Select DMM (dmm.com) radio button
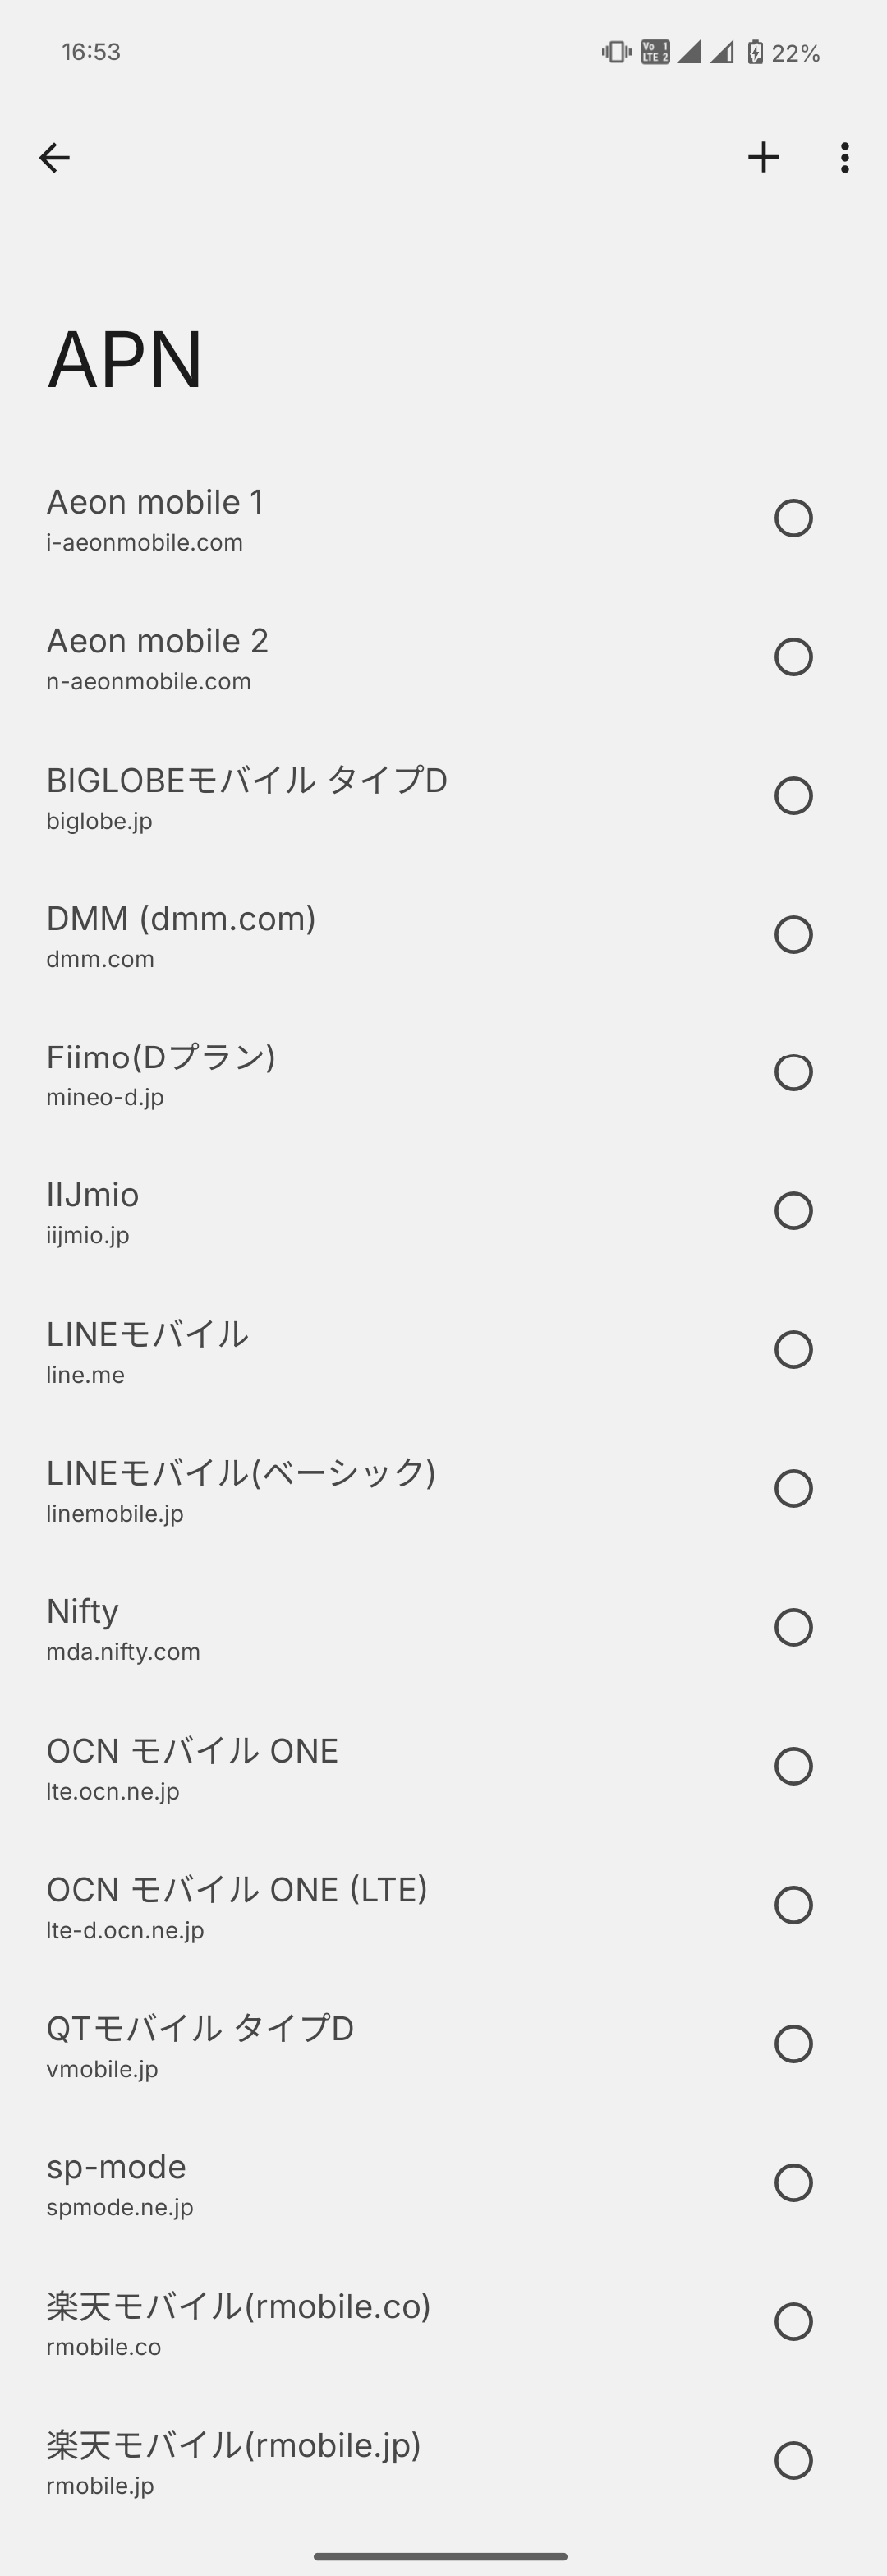 coord(793,934)
